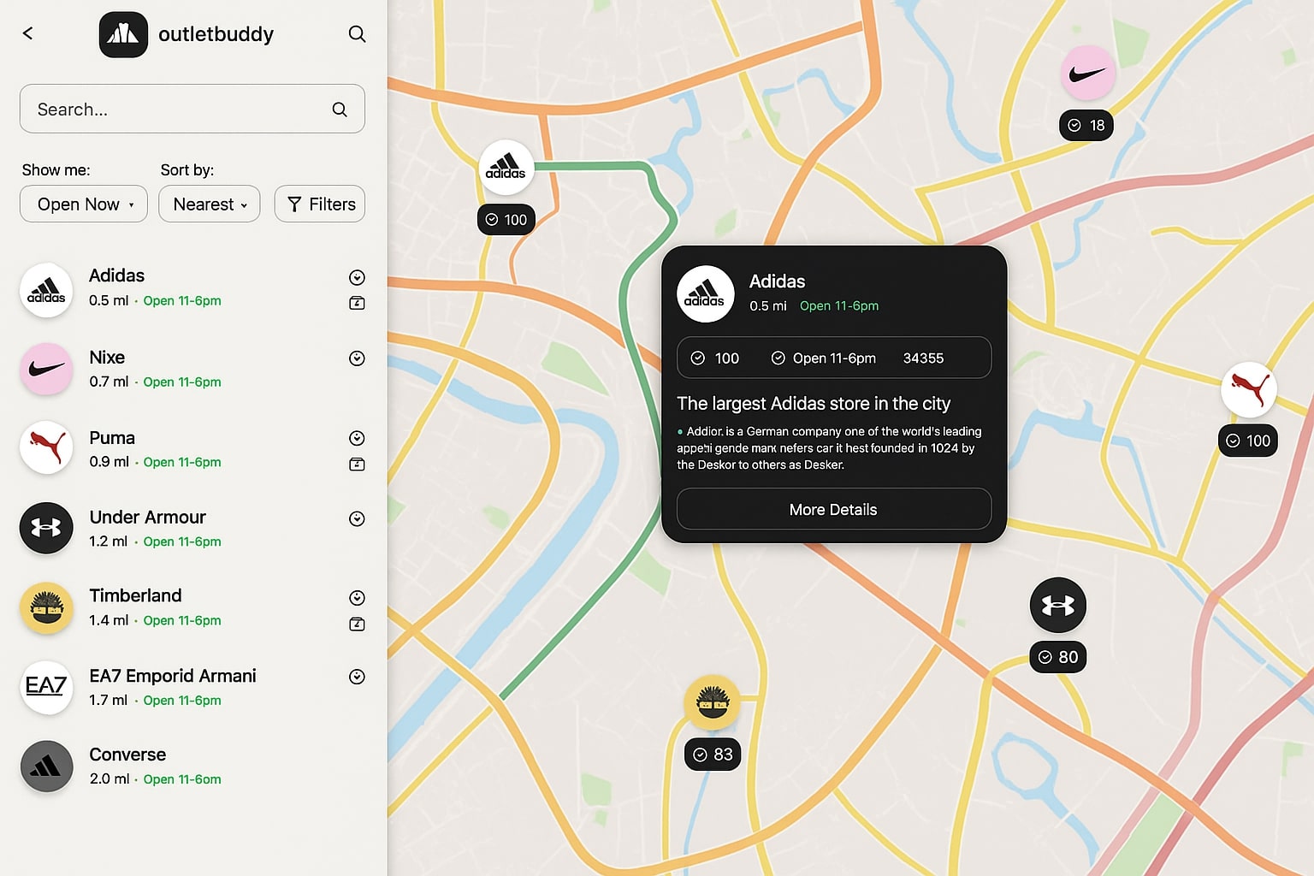The width and height of the screenshot is (1314, 876).
Task: Expand the Under Armour row chevron
Action: 358,518
